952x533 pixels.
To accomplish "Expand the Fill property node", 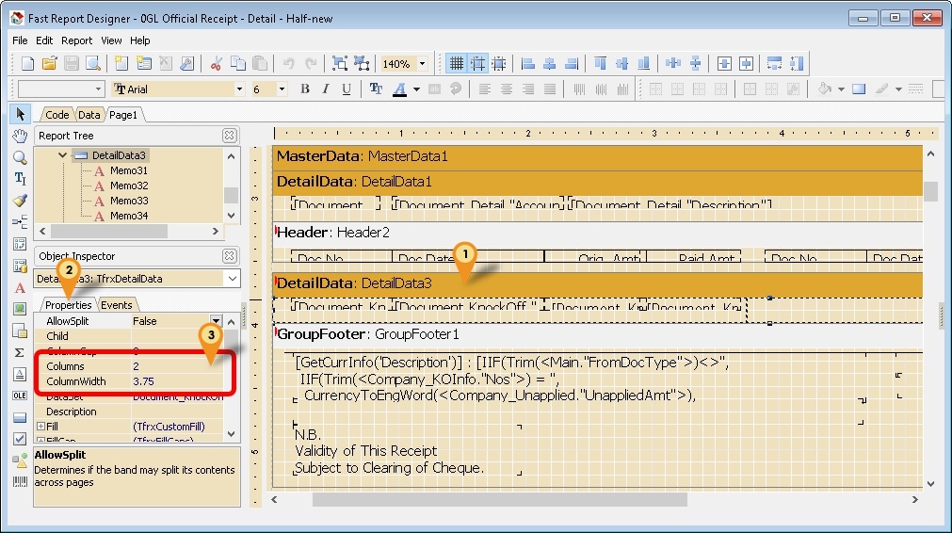I will (40, 427).
